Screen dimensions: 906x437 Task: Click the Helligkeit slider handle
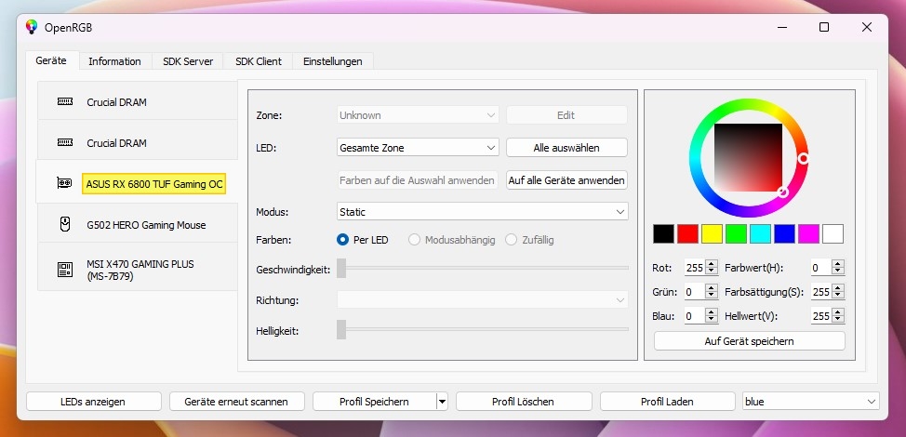coord(341,329)
